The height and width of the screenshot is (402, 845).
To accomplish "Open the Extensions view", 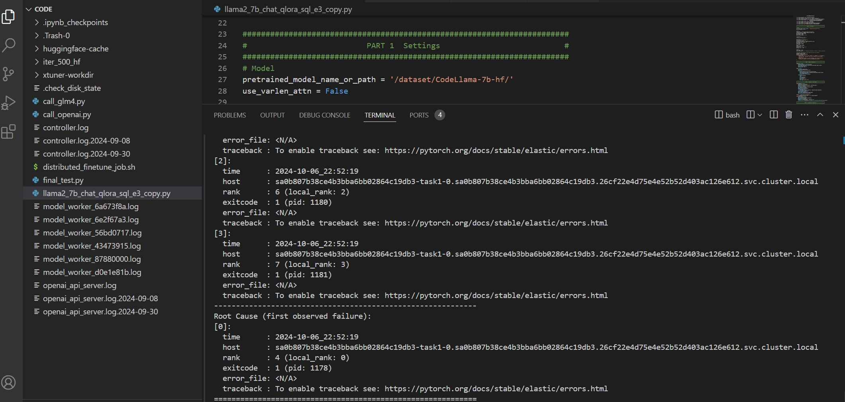I will tap(8, 131).
